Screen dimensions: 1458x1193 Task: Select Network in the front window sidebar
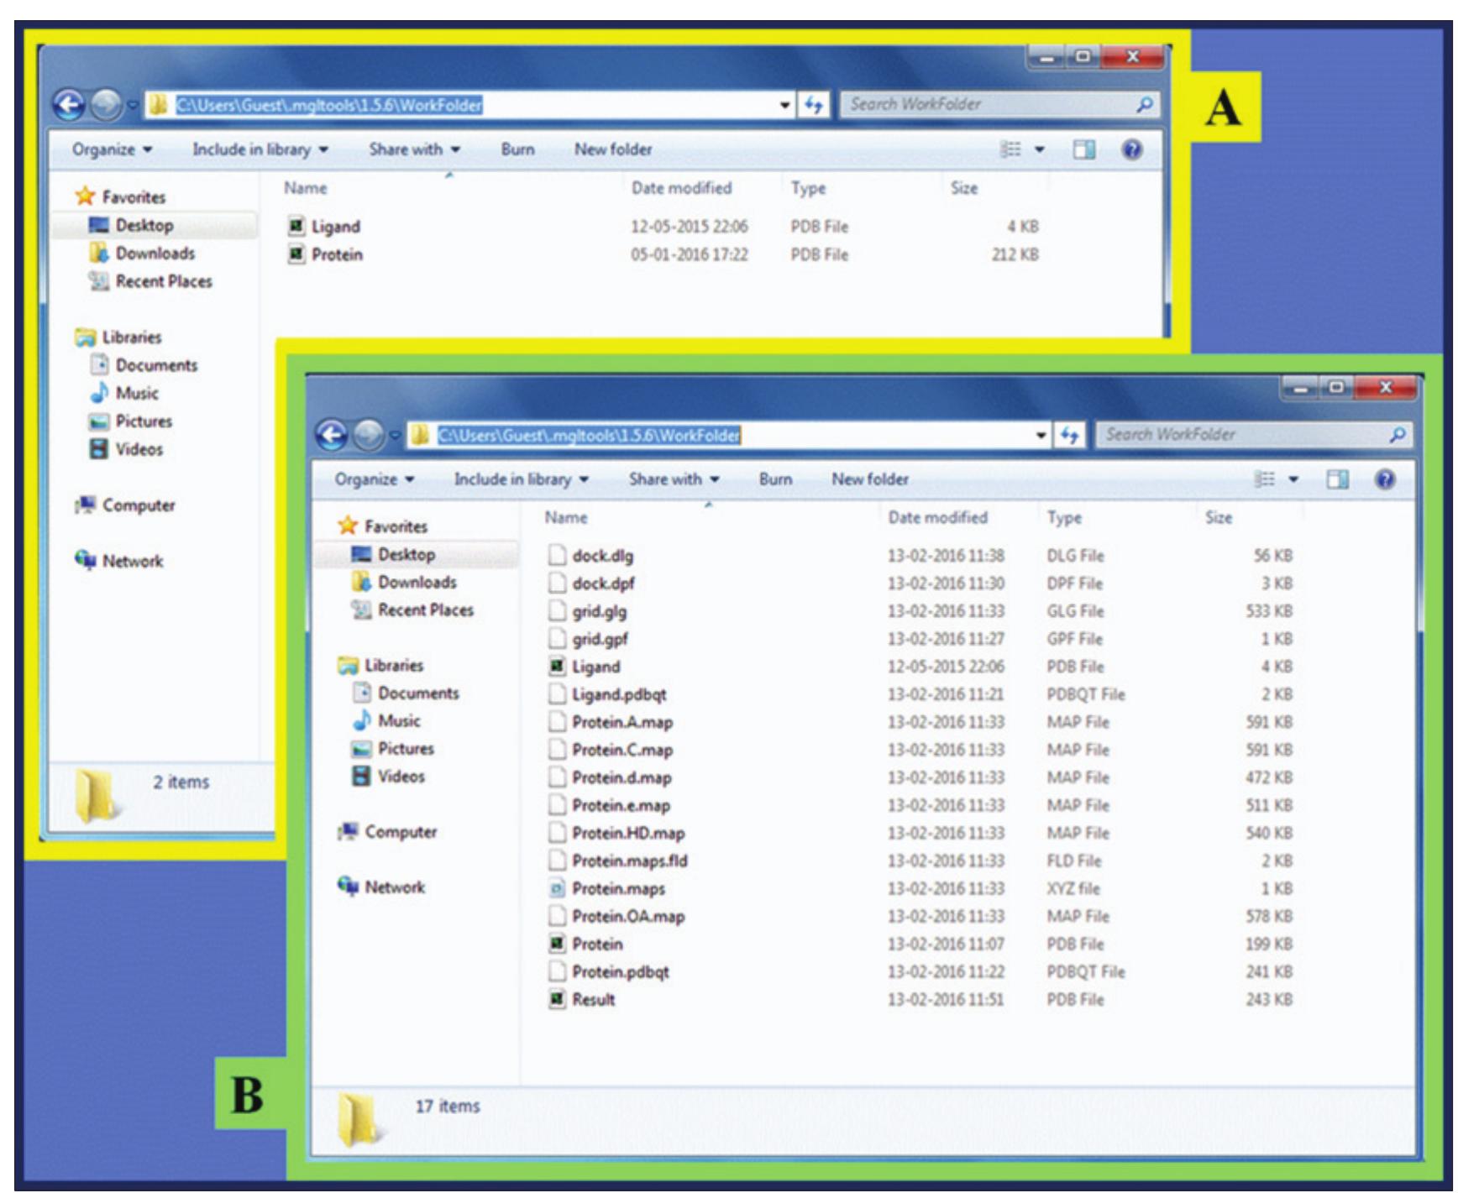pos(394,887)
